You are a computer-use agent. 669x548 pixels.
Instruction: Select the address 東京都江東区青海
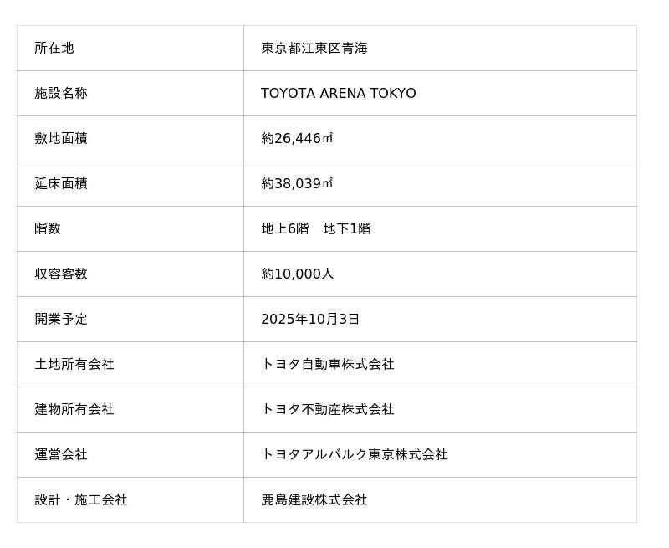point(314,48)
